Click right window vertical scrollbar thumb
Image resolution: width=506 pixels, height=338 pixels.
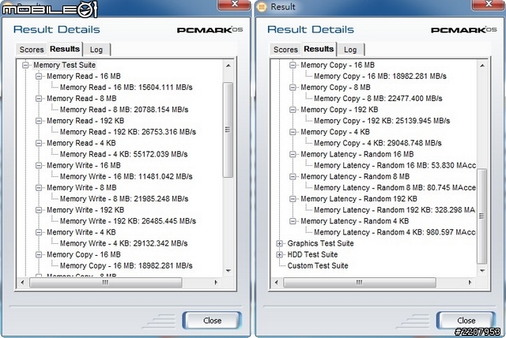coord(482,216)
